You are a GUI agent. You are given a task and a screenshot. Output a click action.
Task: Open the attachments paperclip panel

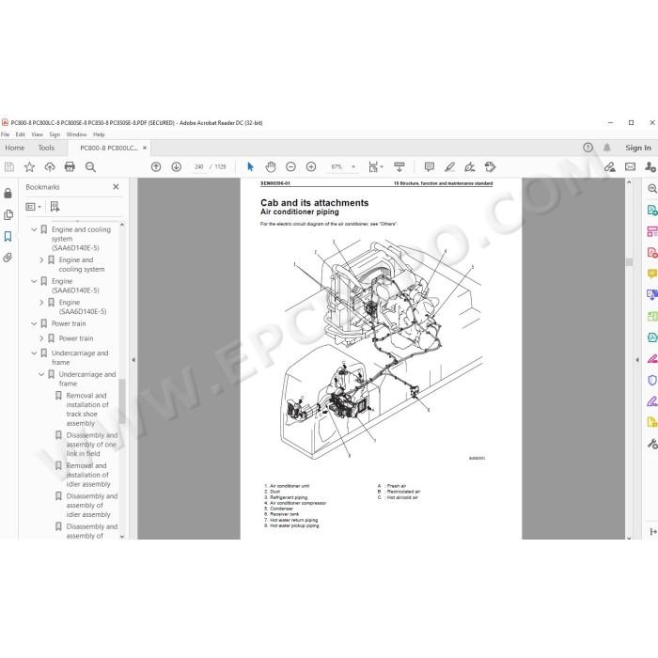click(x=8, y=258)
